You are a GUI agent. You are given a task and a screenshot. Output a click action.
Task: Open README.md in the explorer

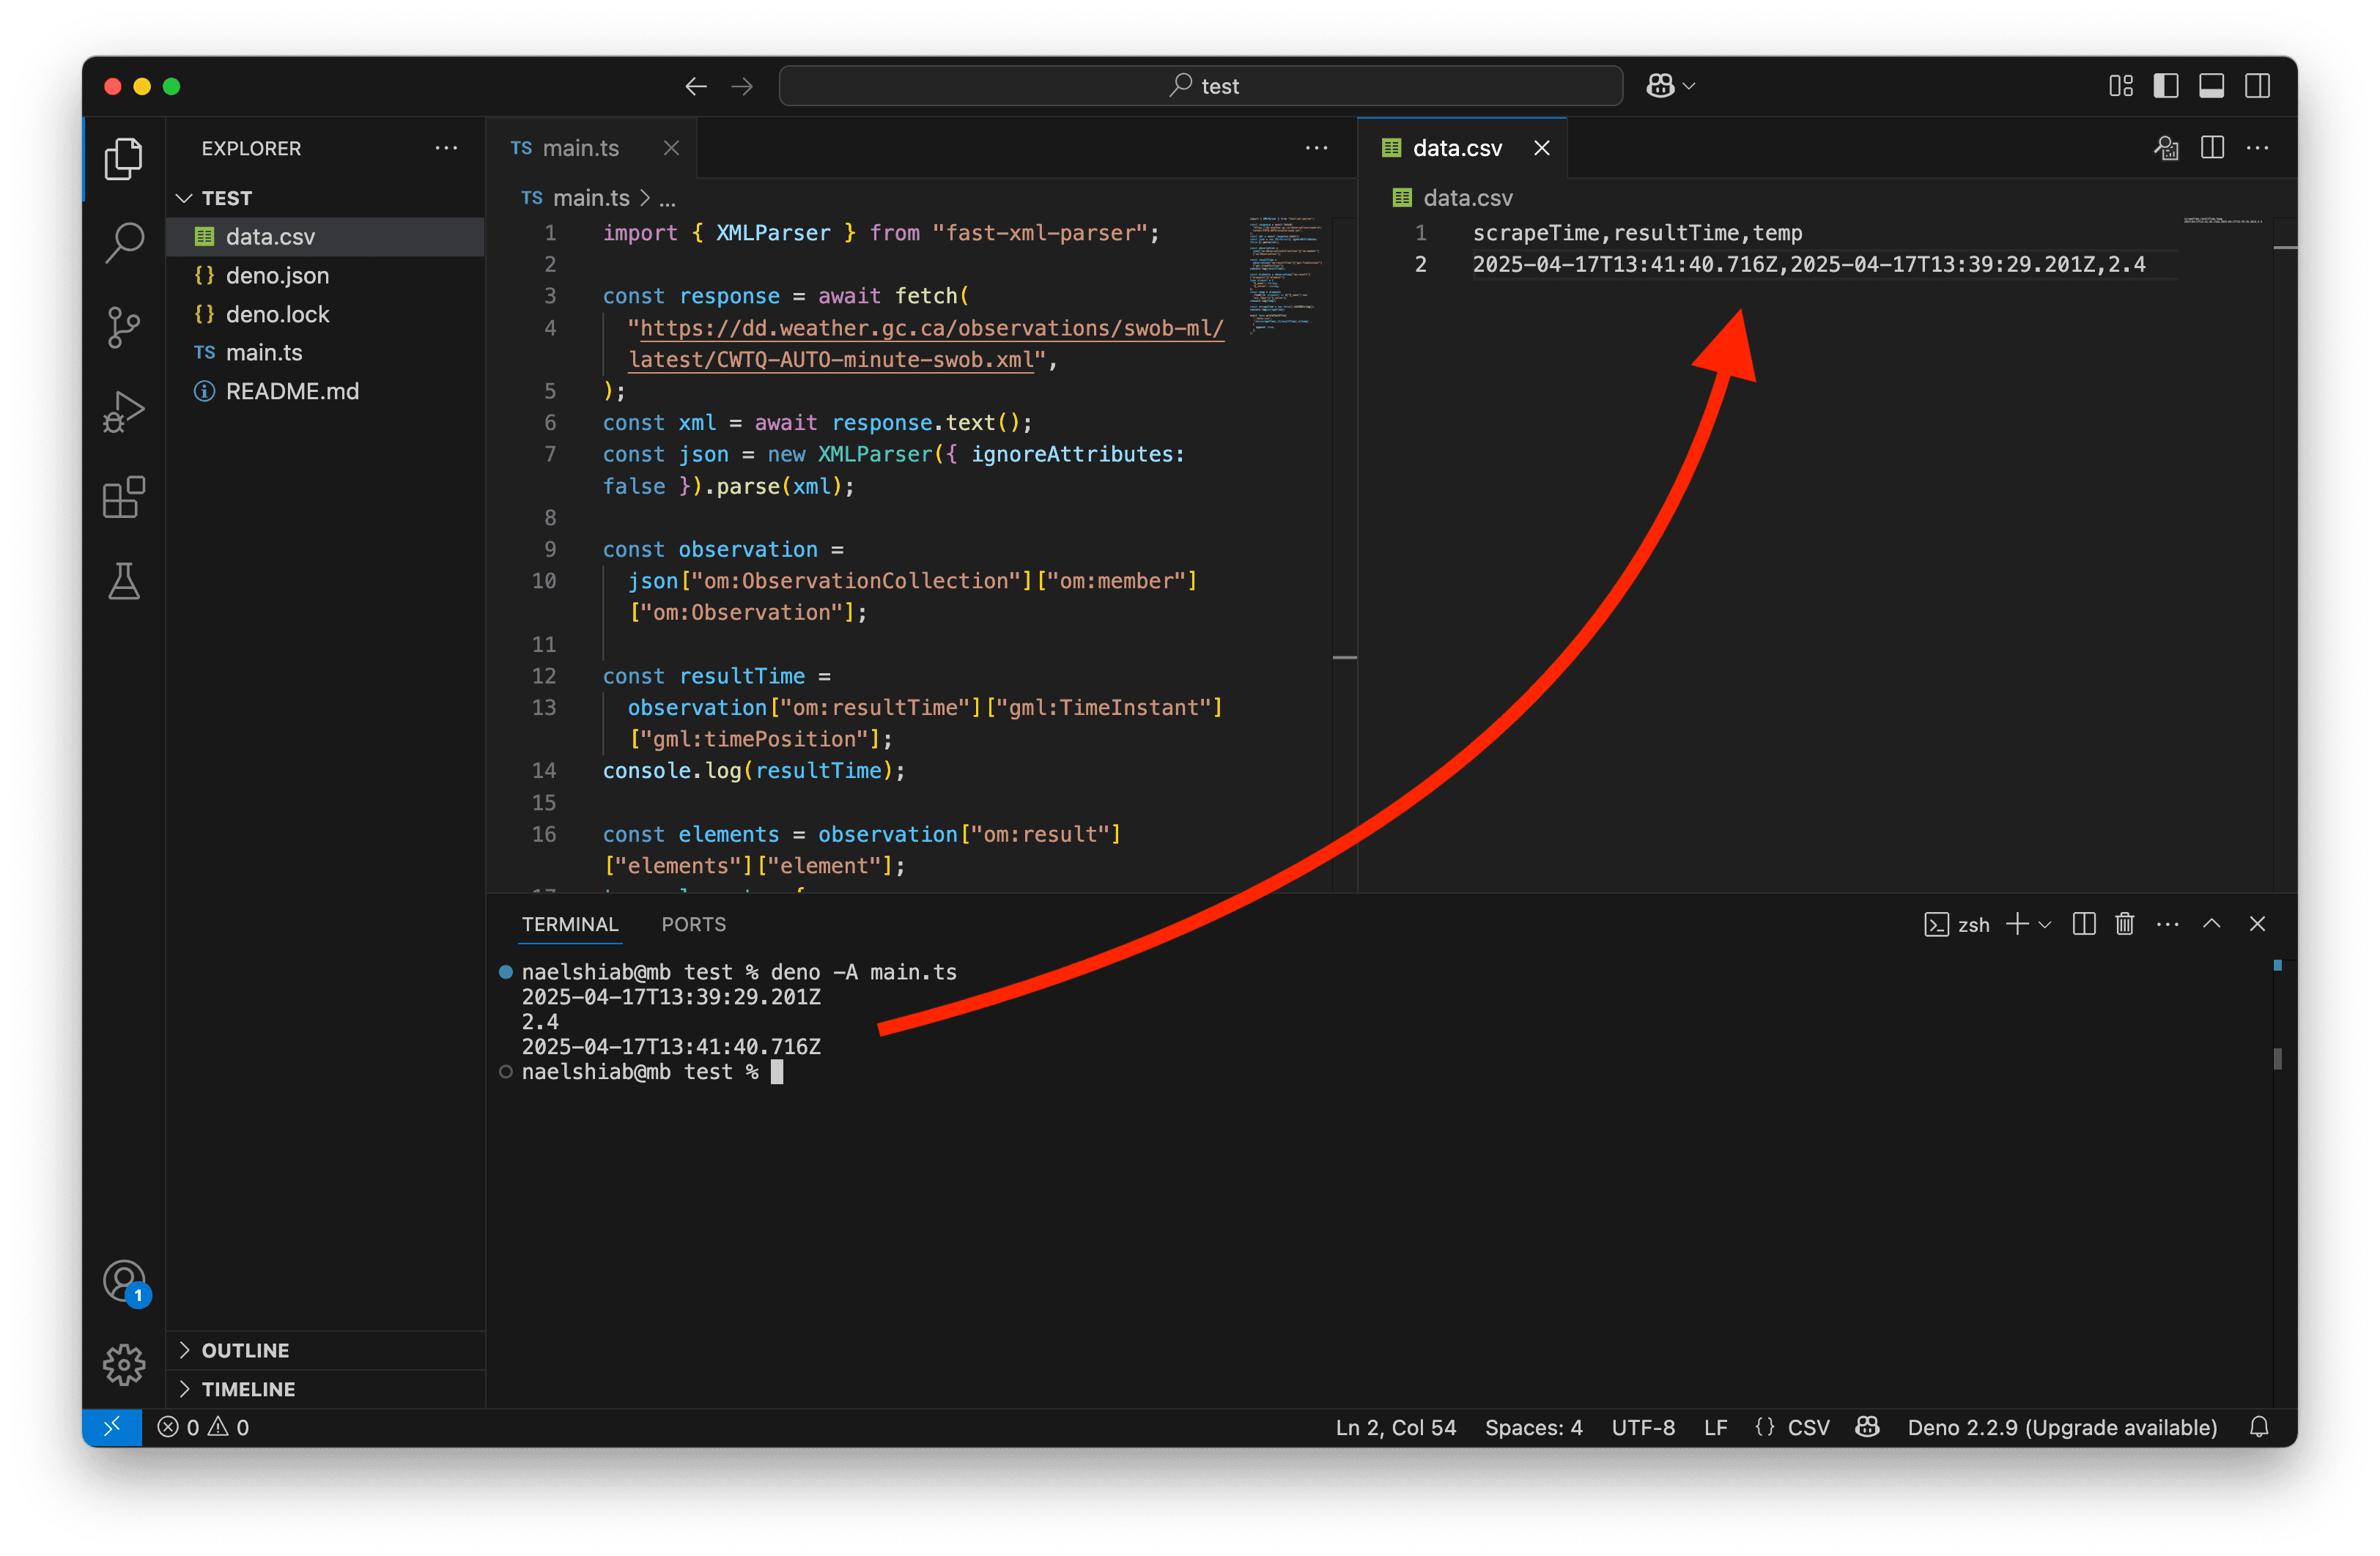pyautogui.click(x=325, y=391)
